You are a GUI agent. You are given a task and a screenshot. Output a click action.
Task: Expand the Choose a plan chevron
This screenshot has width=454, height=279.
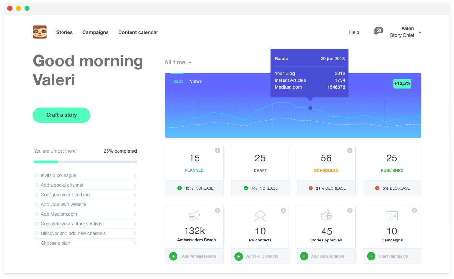[x=135, y=243]
